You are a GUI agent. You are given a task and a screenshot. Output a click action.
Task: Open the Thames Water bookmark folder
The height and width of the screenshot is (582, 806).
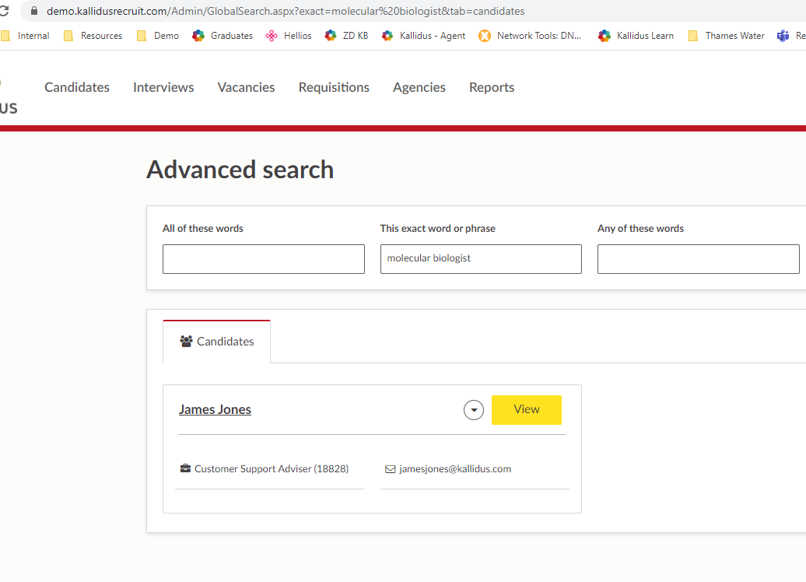click(x=726, y=36)
